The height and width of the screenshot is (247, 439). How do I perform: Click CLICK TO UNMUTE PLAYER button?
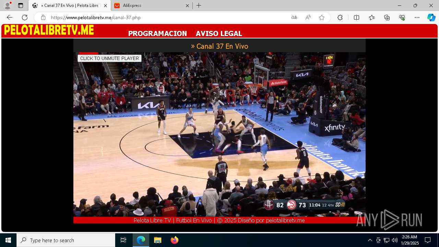(x=109, y=58)
